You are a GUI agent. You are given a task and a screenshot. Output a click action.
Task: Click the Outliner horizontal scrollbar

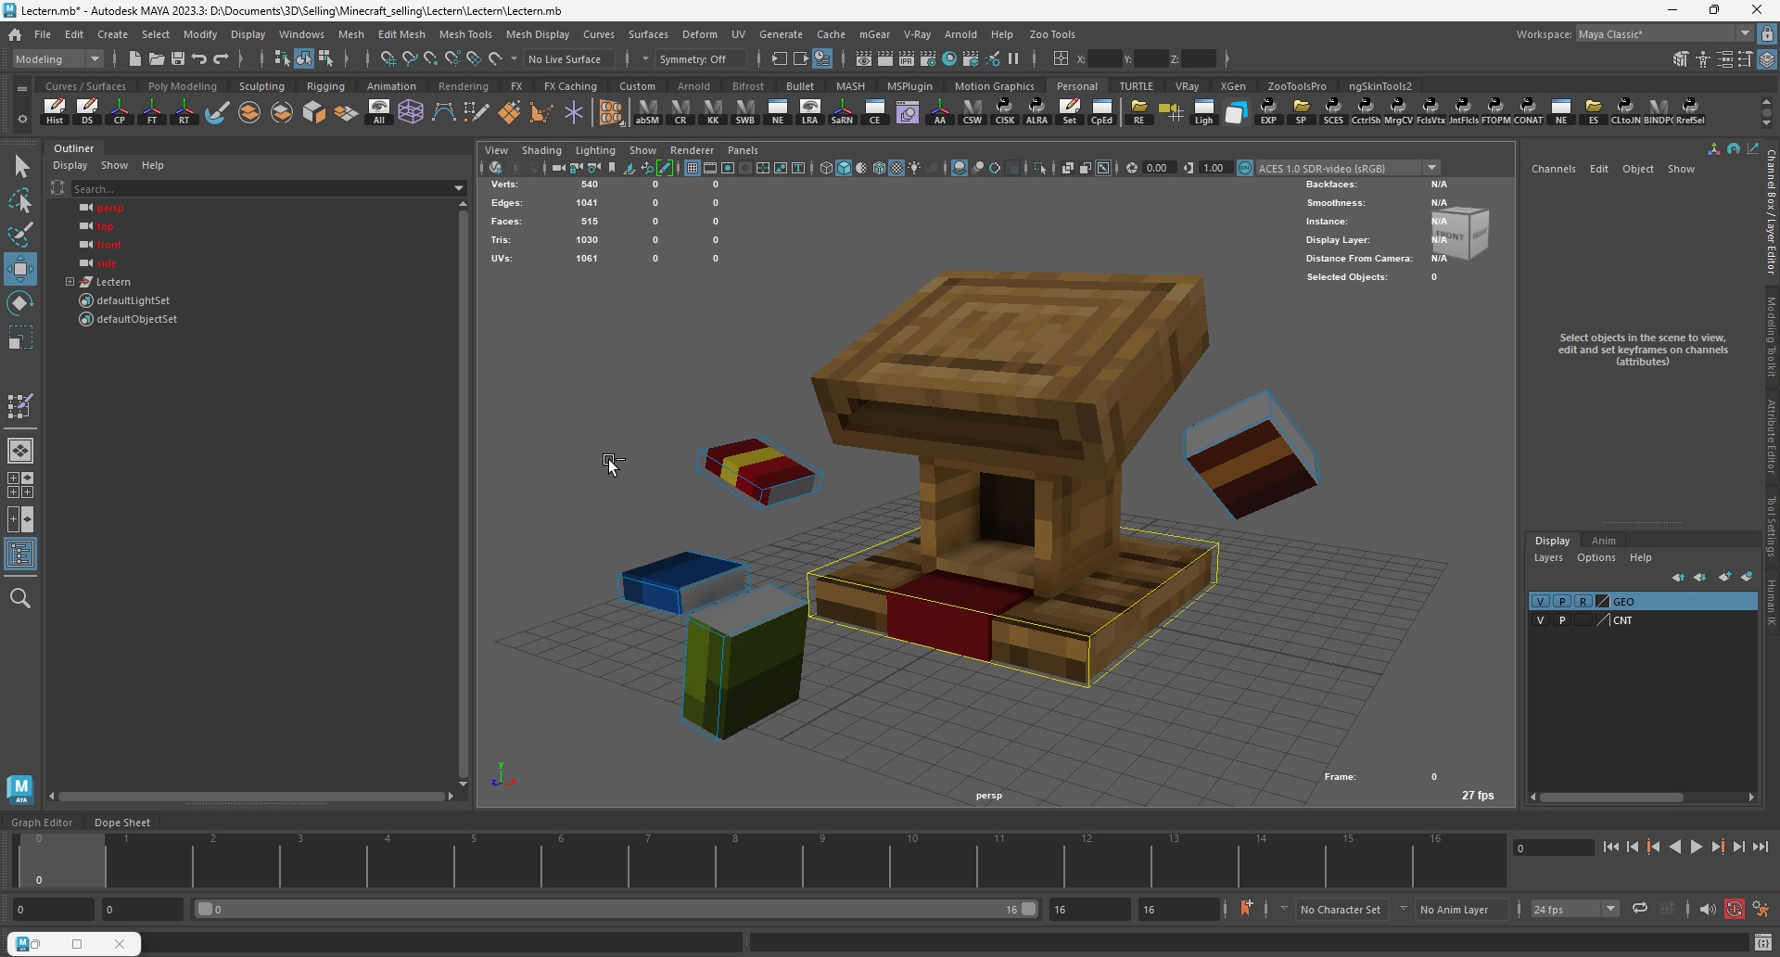click(x=251, y=796)
